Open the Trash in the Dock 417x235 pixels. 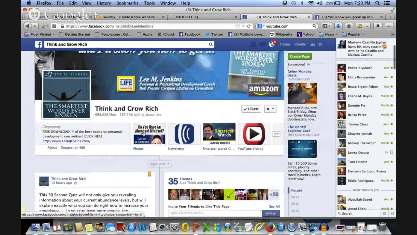[x=382, y=227]
